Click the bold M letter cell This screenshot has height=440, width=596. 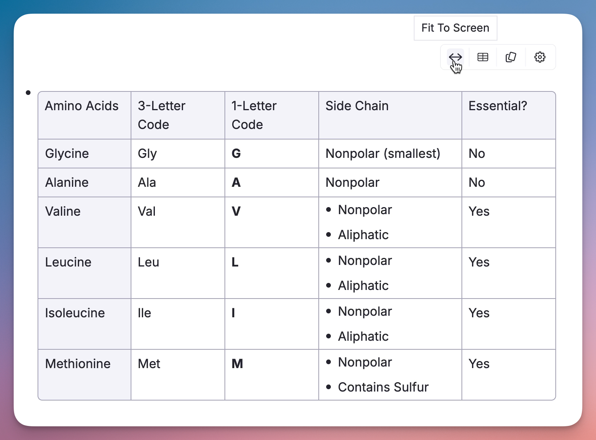click(x=237, y=364)
